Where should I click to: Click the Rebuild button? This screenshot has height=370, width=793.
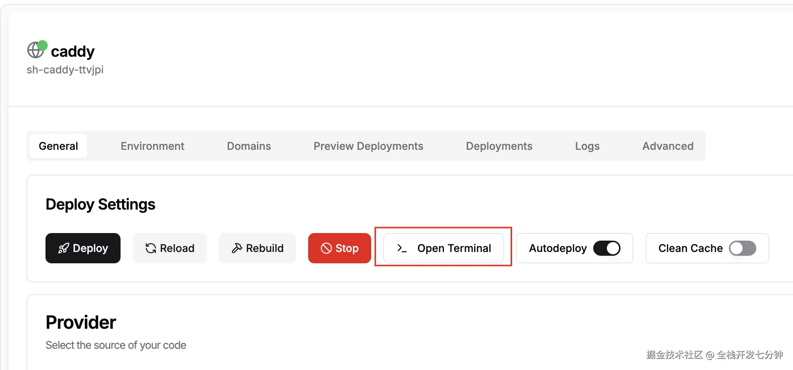[257, 248]
